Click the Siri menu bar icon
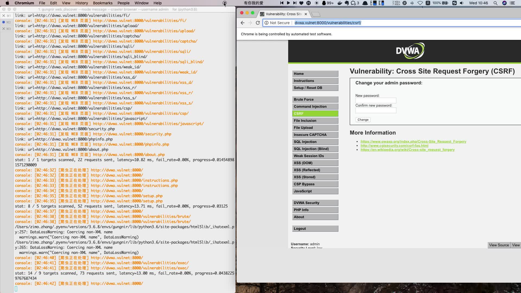 [x=504, y=3]
